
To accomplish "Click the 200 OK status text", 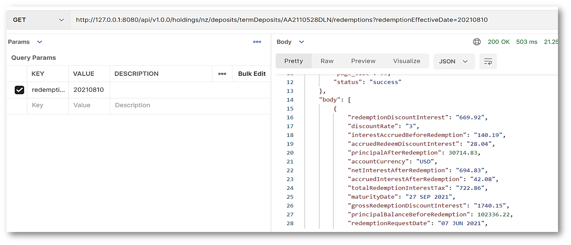I will coord(498,42).
